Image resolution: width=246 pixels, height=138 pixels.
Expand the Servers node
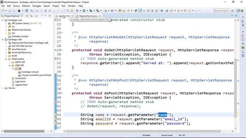(x=3, y=88)
